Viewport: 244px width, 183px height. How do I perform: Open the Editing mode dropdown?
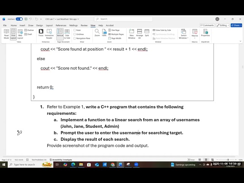pos(223,25)
